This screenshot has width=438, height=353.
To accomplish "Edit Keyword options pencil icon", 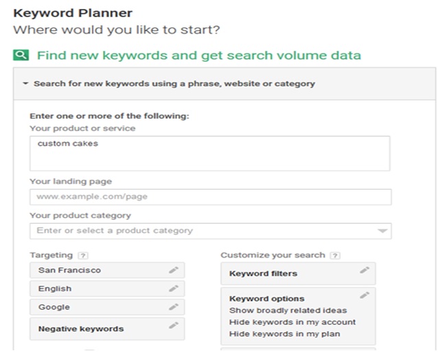I will (365, 295).
